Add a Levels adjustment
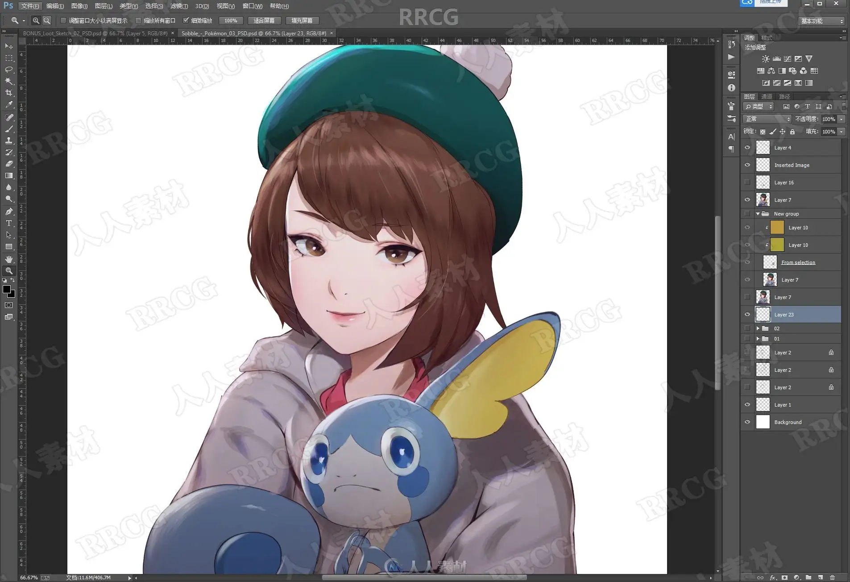The image size is (850, 582). click(x=777, y=58)
